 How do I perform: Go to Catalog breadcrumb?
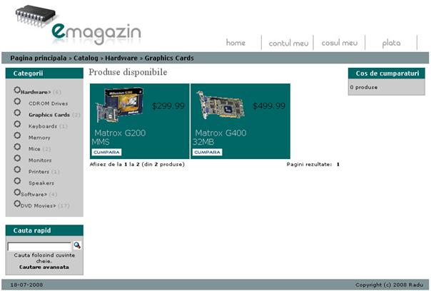(x=86, y=58)
